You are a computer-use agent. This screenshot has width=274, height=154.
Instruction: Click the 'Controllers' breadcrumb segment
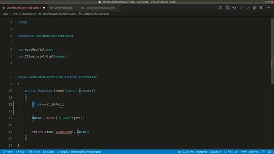click(x=28, y=14)
